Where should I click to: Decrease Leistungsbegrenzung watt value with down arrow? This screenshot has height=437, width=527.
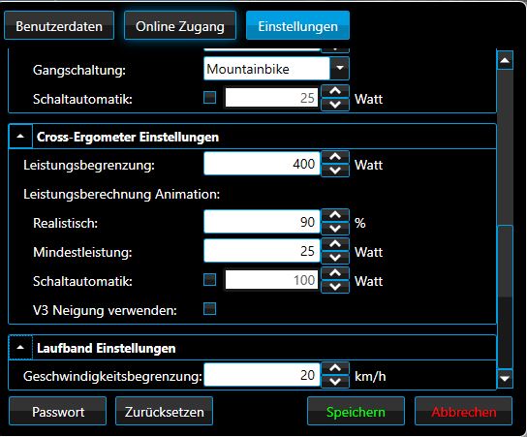(x=335, y=171)
